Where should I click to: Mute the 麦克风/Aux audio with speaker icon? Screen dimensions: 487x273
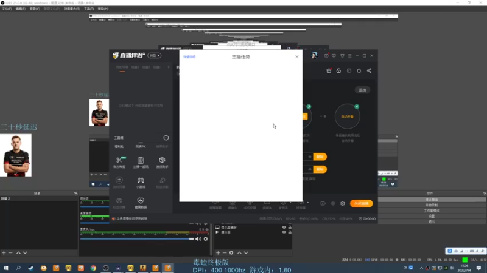tap(198, 239)
